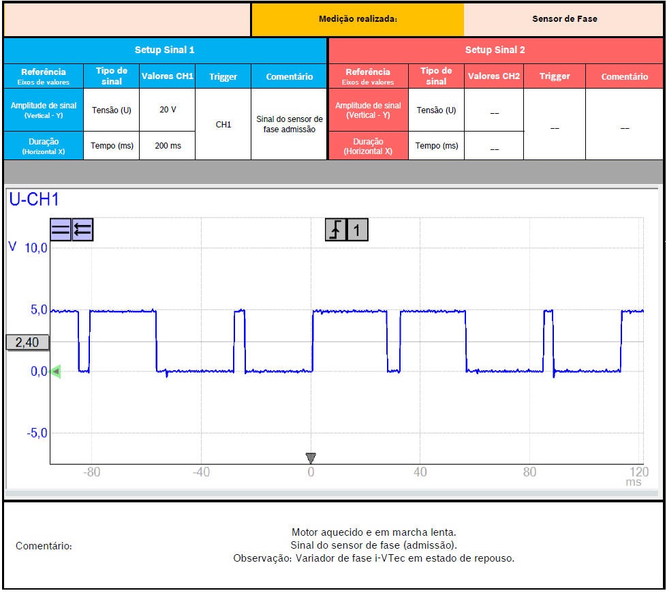Click the 200 ms duration value

[x=168, y=145]
